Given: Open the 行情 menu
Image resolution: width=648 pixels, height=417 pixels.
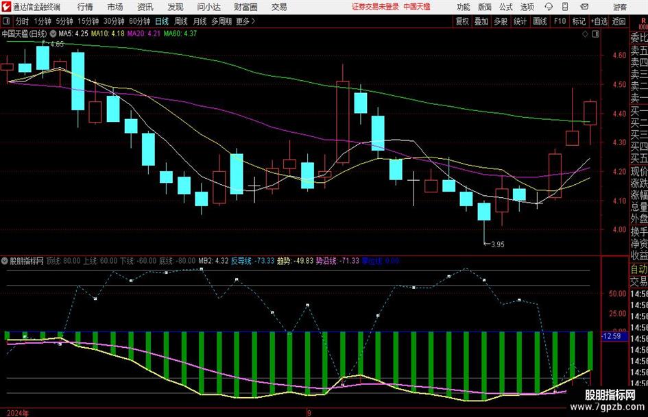Looking at the screenshot, I should tap(85, 7).
